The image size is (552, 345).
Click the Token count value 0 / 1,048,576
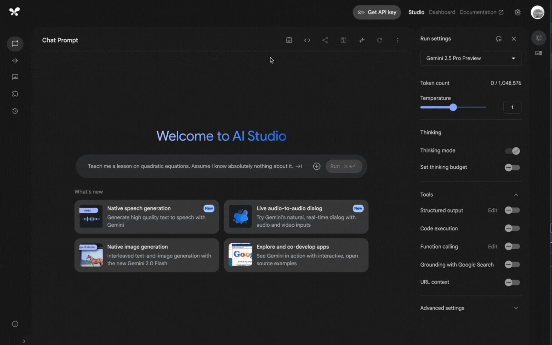click(506, 83)
